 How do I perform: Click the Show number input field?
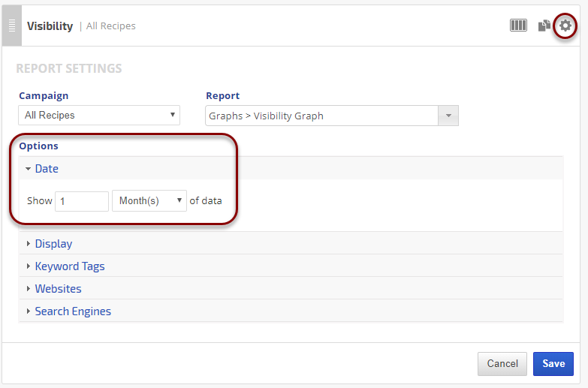(82, 201)
